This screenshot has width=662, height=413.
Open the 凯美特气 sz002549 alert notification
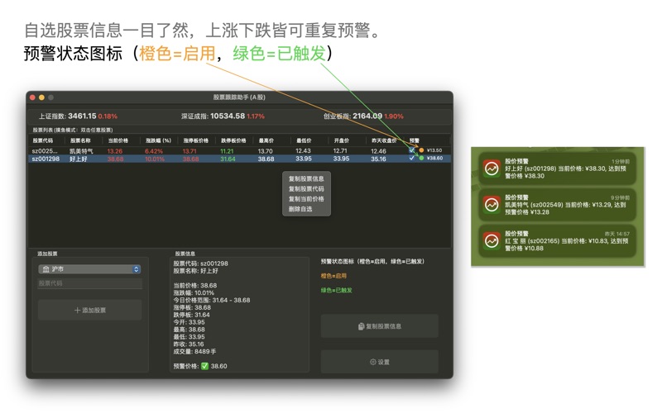(x=557, y=205)
